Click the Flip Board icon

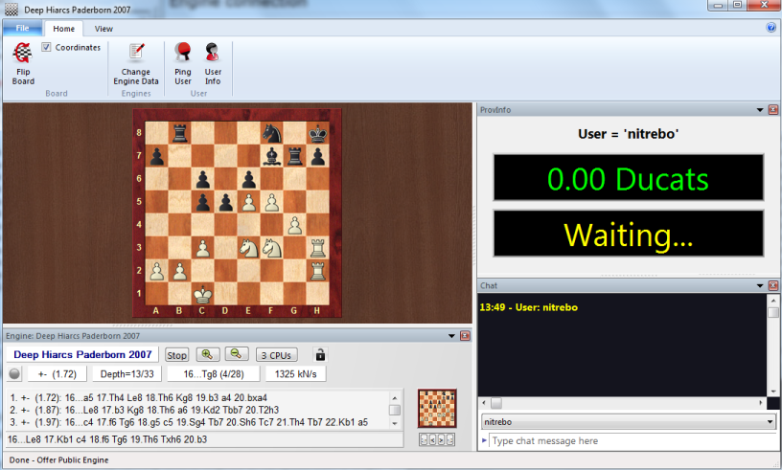pyautogui.click(x=23, y=55)
